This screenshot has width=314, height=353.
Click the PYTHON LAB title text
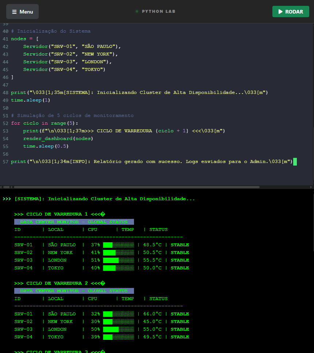tap(158, 11)
